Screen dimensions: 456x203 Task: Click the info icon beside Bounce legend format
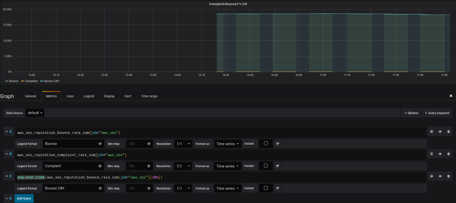point(100,144)
